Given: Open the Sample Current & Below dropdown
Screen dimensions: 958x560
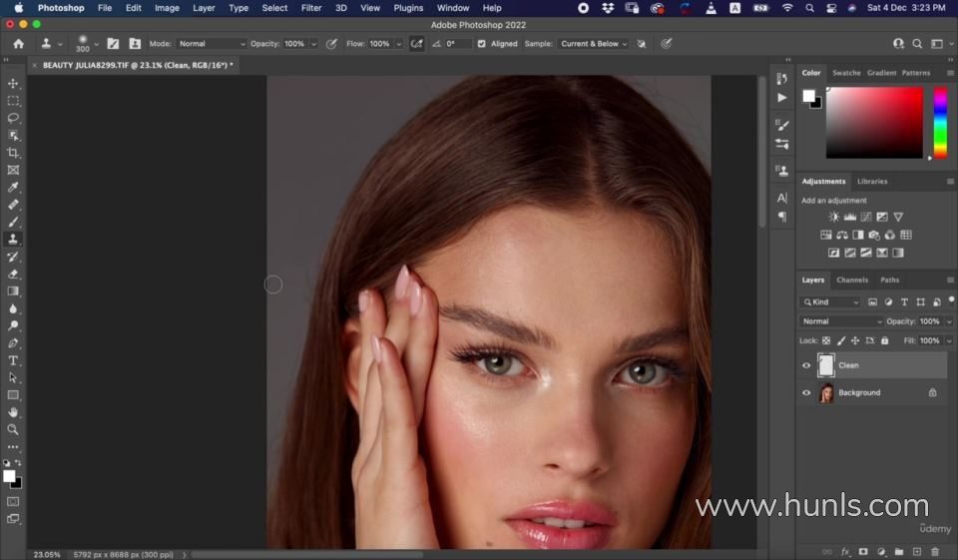Looking at the screenshot, I should click(x=594, y=44).
